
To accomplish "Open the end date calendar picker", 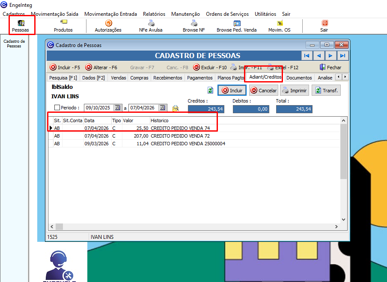I will pyautogui.click(x=162, y=108).
